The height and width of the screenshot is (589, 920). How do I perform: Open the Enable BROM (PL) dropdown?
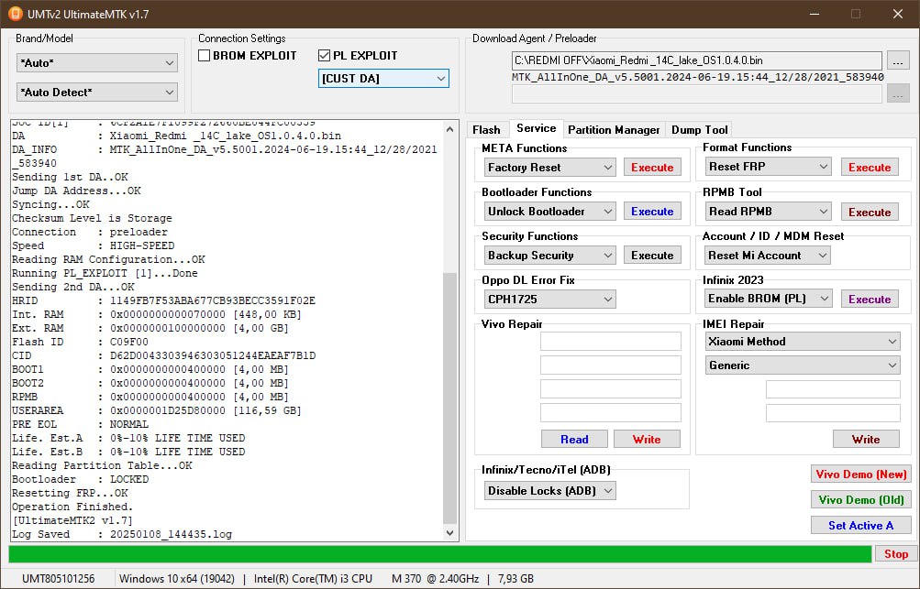(x=768, y=299)
